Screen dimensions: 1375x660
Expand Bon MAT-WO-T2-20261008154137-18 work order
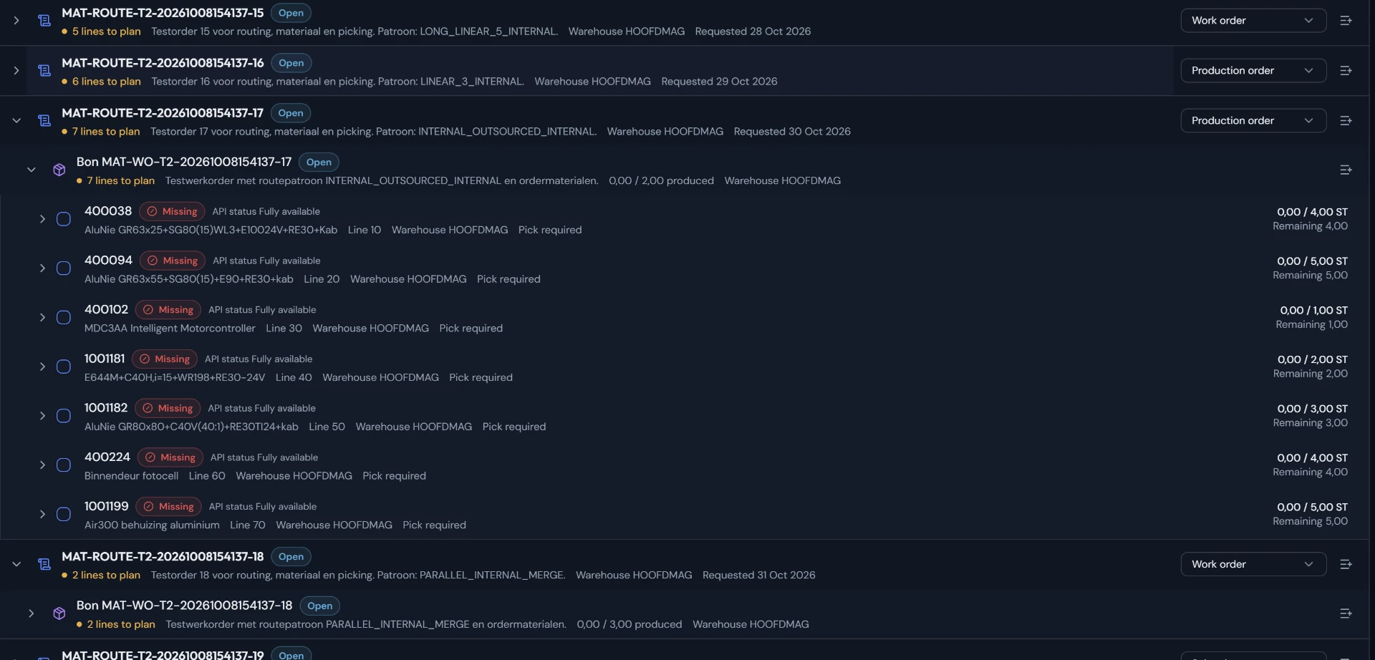31,613
